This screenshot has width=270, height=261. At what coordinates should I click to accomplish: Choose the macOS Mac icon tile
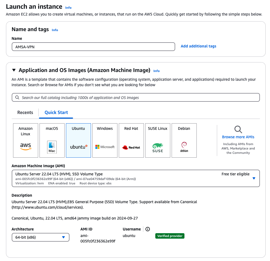click(52, 140)
